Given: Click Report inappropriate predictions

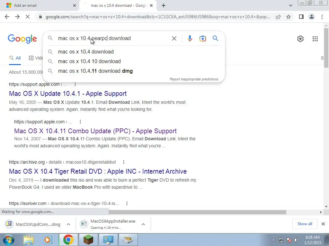Looking at the screenshot, I should pos(194,79).
